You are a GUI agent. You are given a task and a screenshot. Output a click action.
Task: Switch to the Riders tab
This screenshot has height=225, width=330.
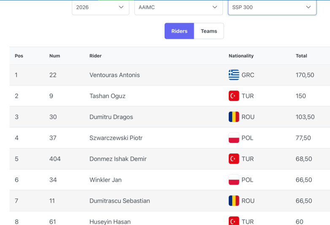click(x=179, y=31)
